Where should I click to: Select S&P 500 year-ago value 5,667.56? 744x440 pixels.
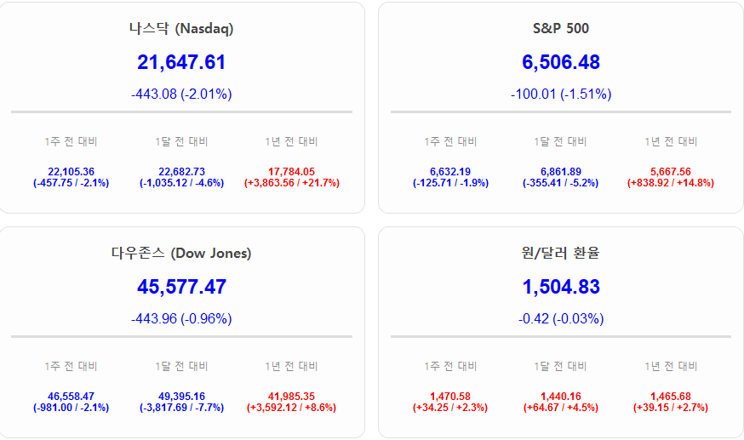[671, 171]
